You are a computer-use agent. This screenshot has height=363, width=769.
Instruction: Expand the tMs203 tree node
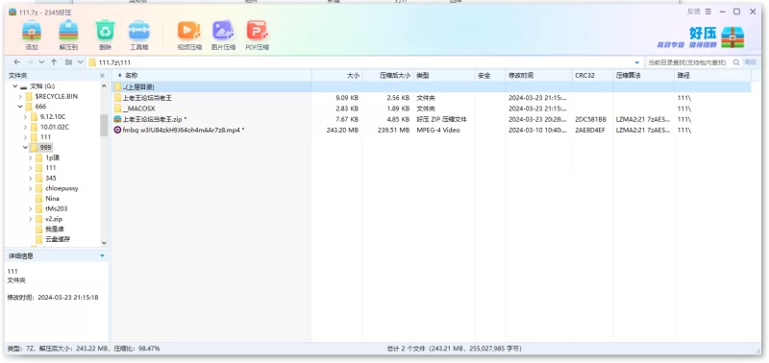31,208
